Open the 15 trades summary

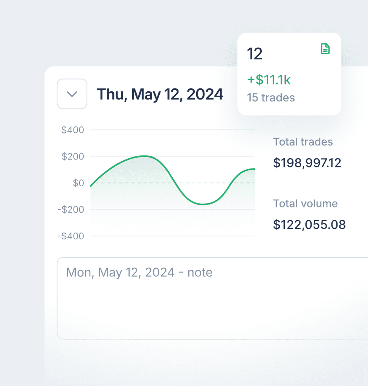click(271, 98)
